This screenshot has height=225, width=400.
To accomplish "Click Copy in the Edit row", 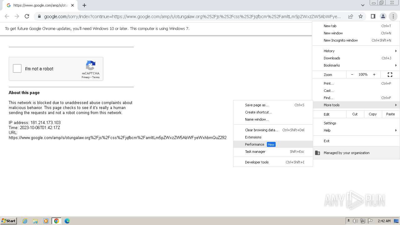I will 373,114.
